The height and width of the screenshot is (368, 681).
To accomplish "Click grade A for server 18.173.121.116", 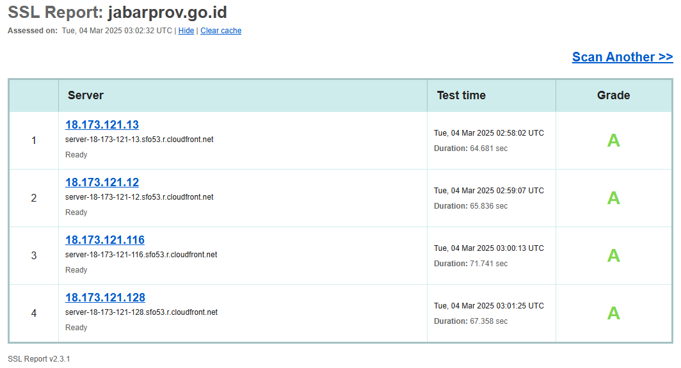I will coord(613,256).
